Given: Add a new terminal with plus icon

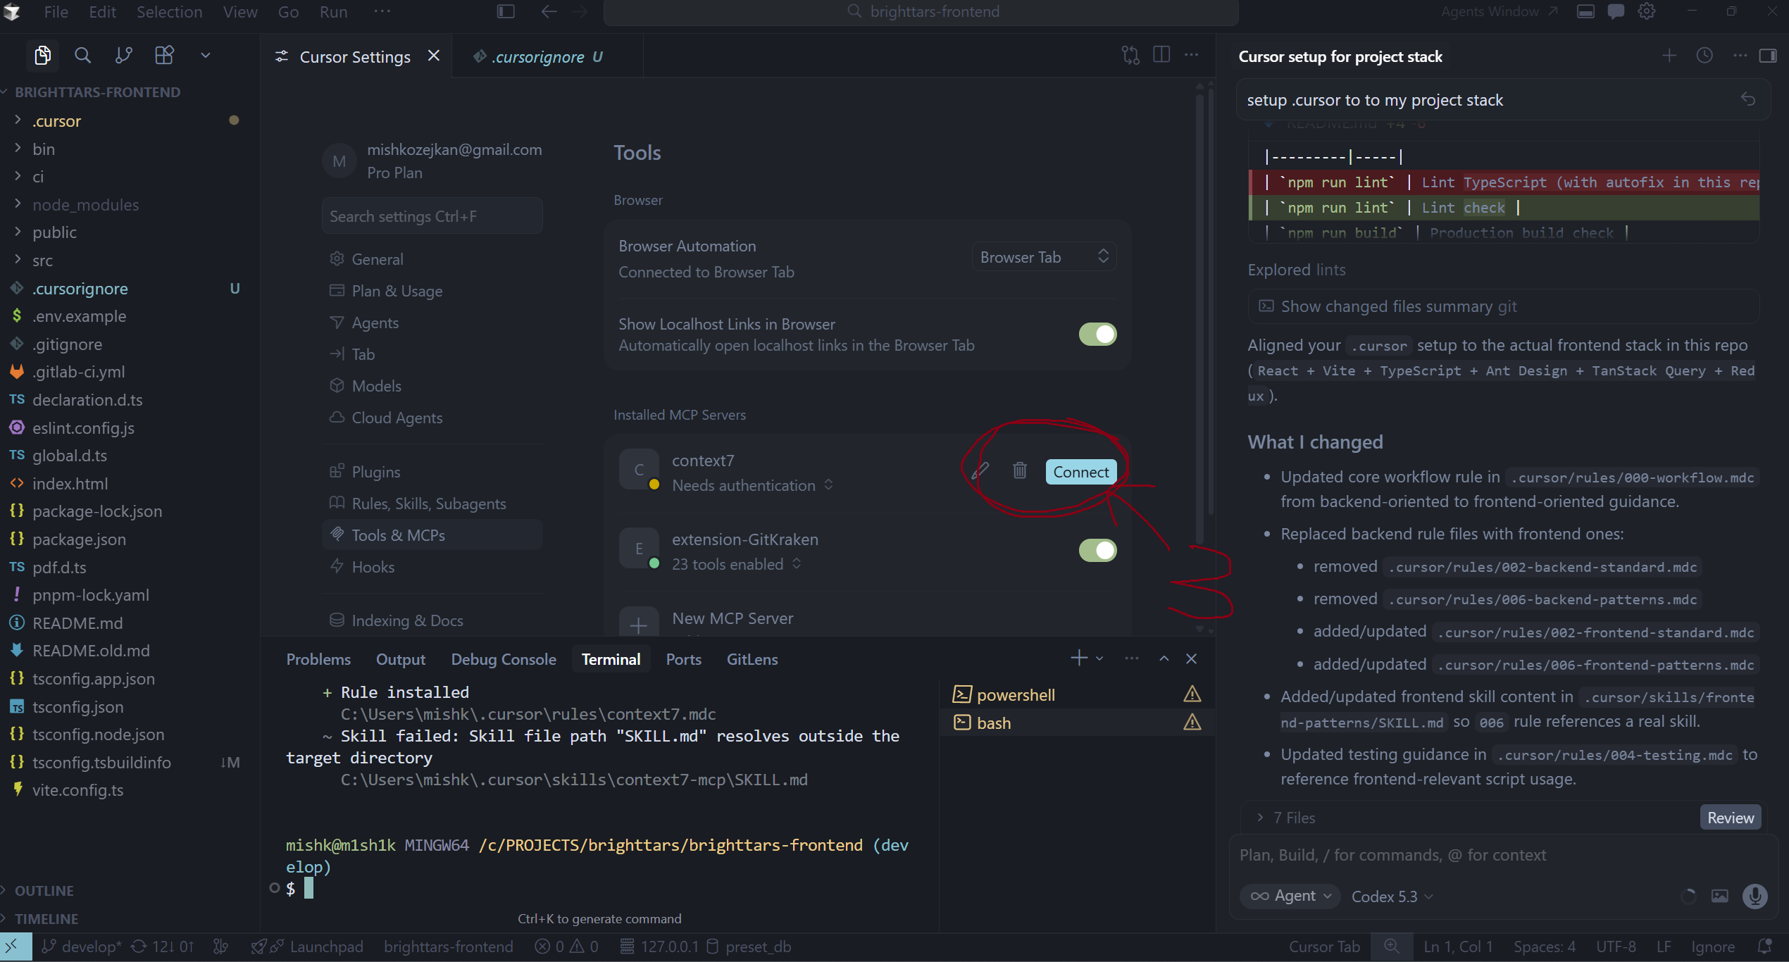Looking at the screenshot, I should pyautogui.click(x=1078, y=658).
